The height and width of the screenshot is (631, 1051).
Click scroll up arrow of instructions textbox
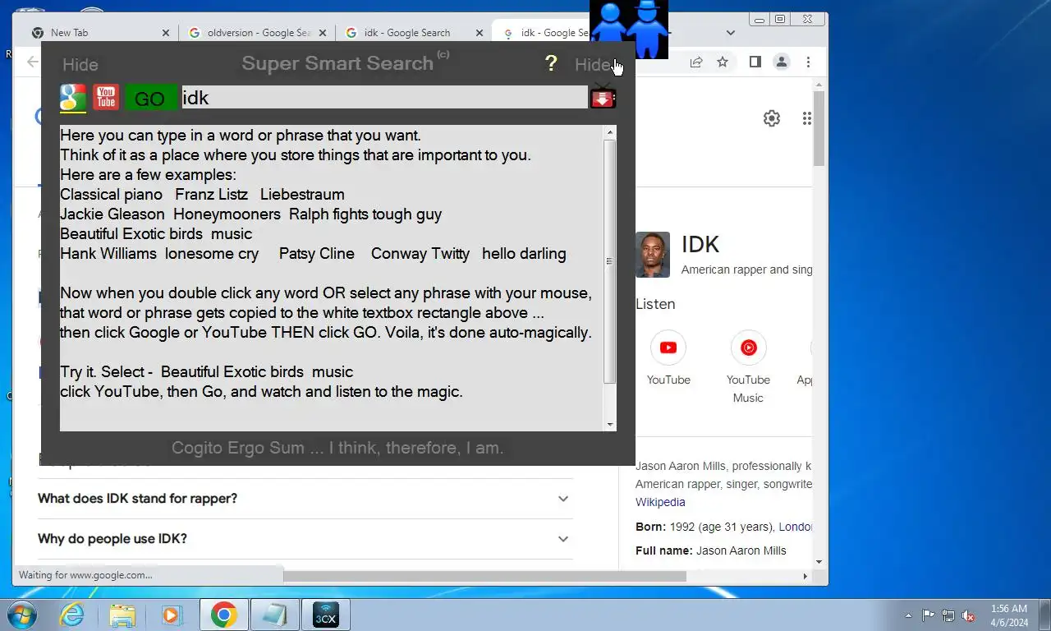tap(610, 132)
